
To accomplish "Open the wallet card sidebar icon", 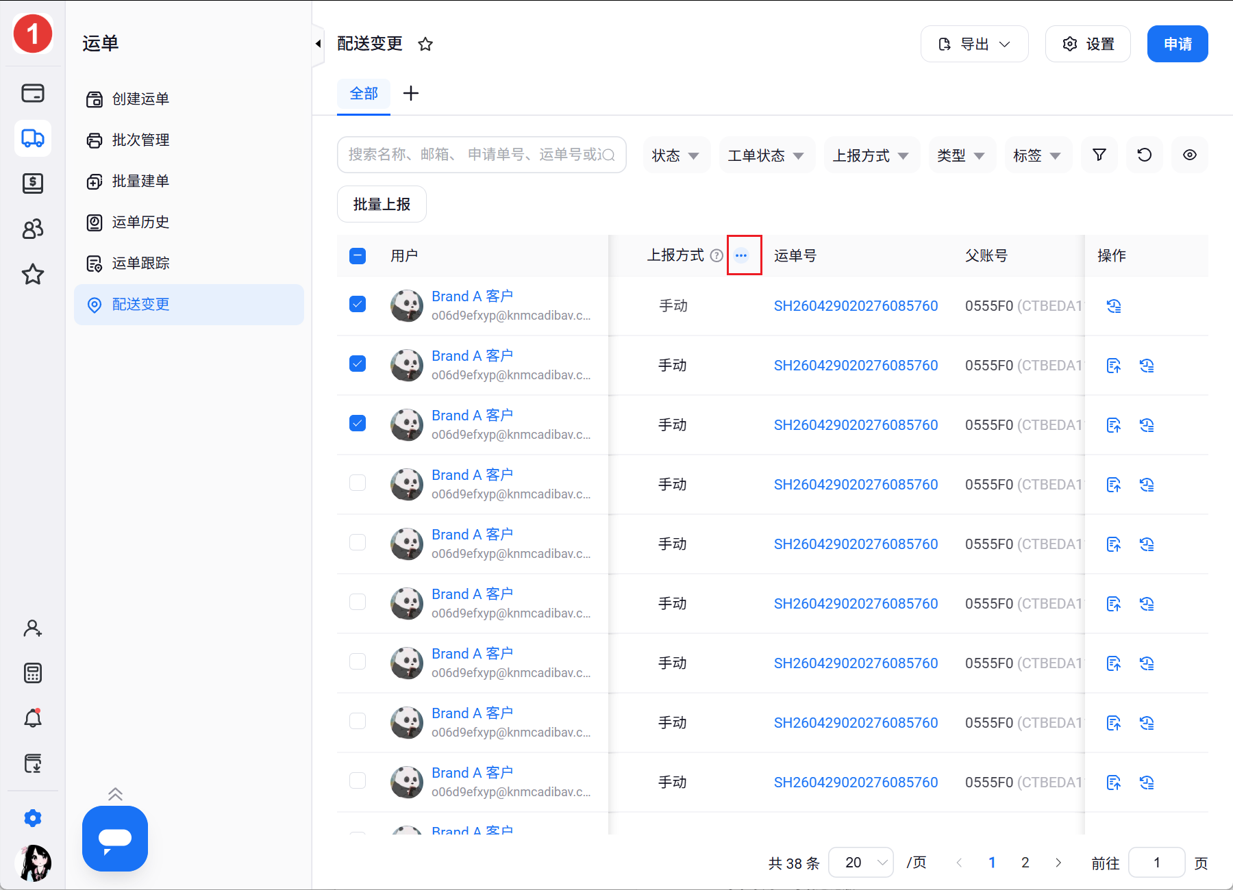I will [x=33, y=93].
